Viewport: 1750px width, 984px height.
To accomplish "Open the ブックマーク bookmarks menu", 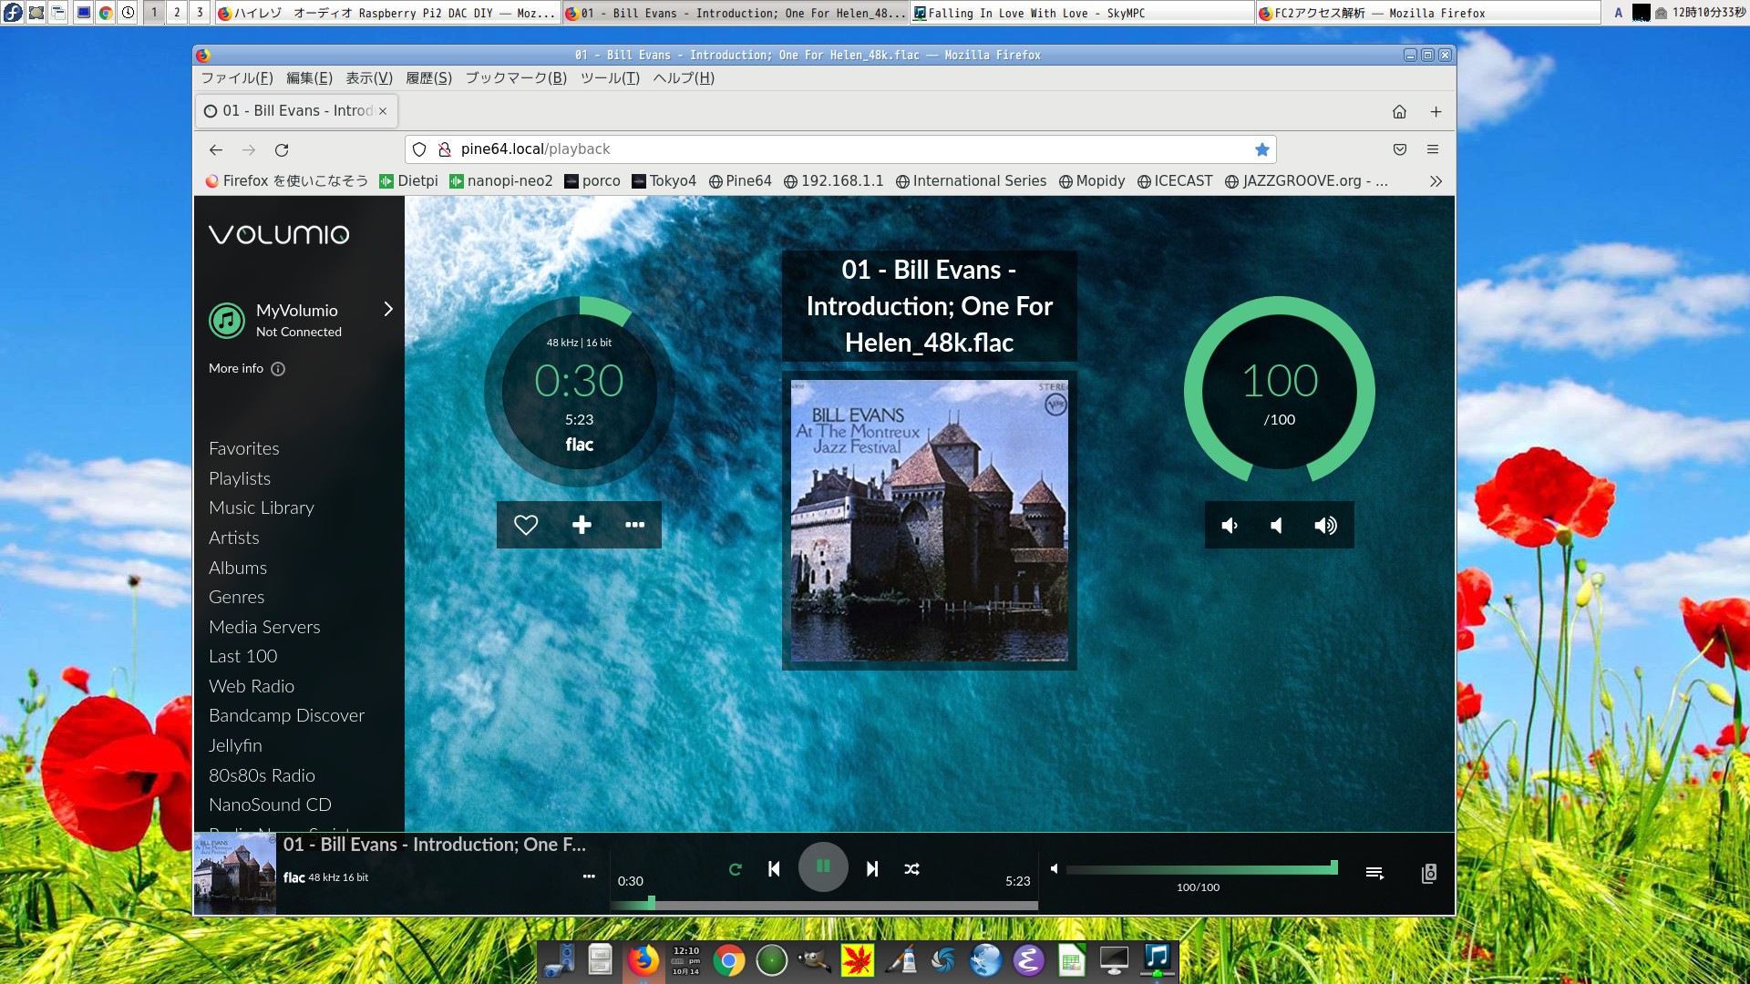I will (516, 78).
